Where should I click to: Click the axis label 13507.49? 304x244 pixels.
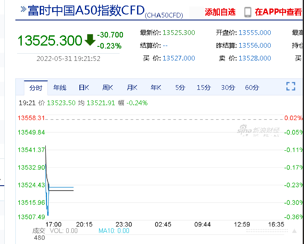pyautogui.click(x=31, y=217)
